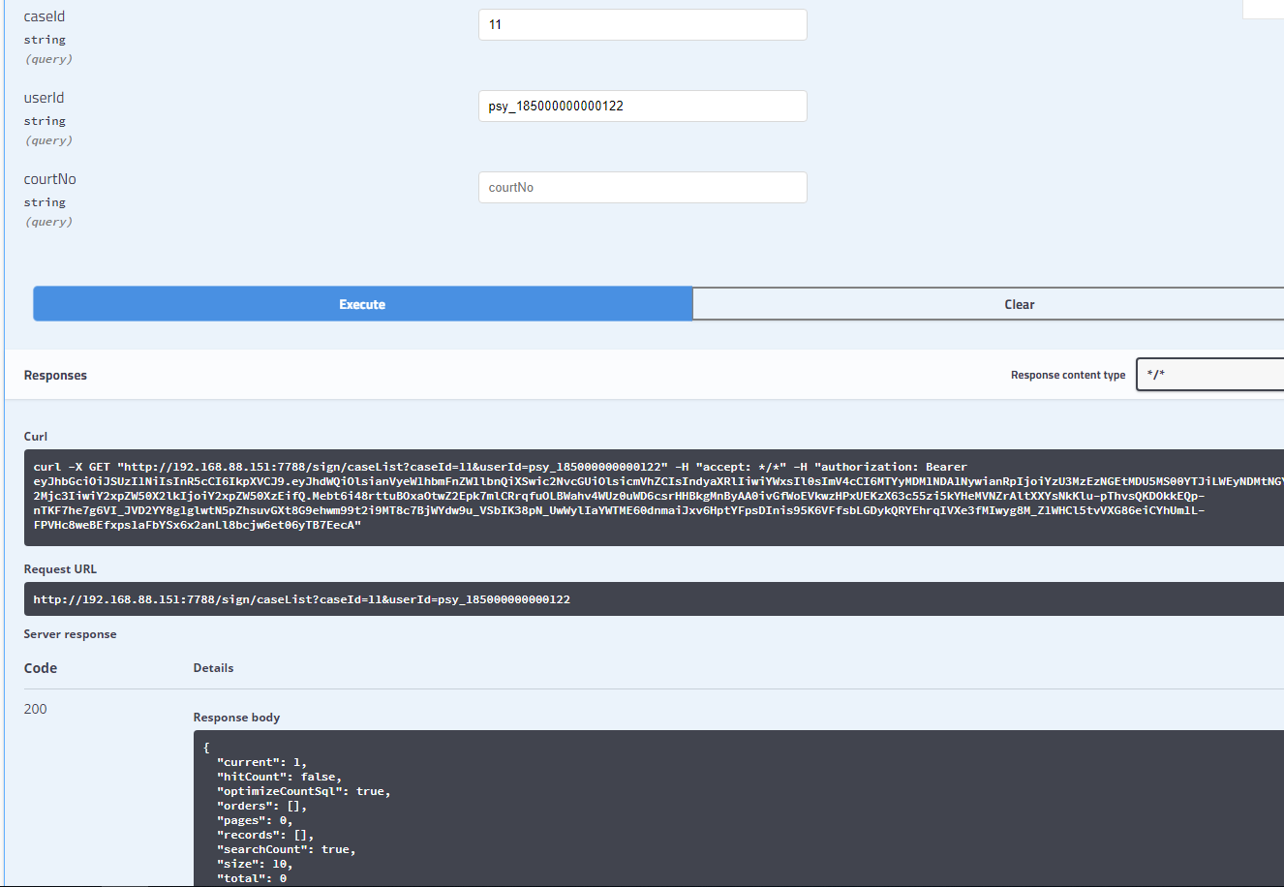The height and width of the screenshot is (887, 1284).
Task: Edit the caseId input field containing 11
Action: [642, 25]
